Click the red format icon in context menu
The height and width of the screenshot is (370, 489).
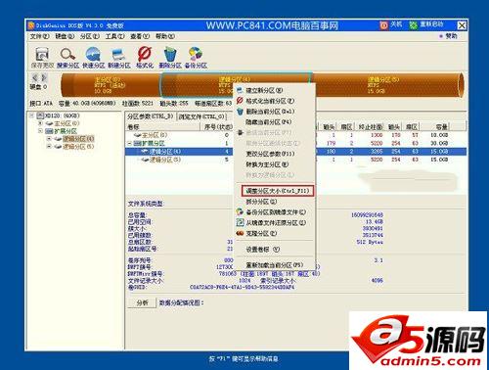tap(240, 101)
